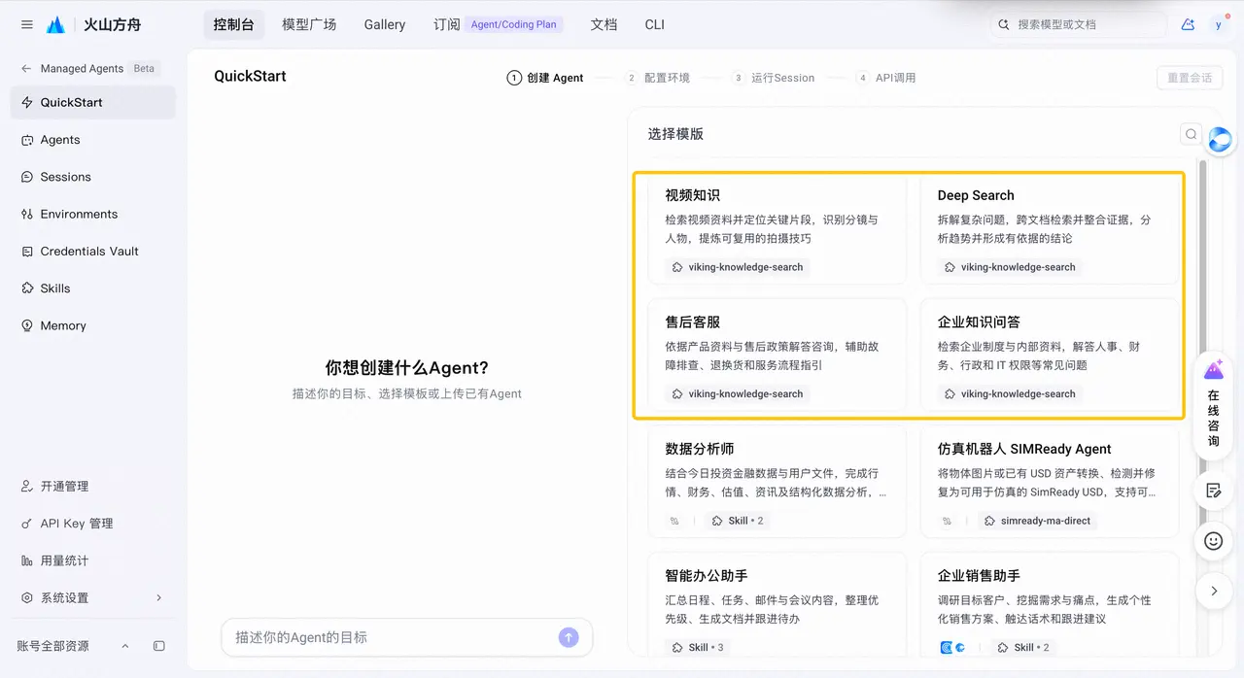Select the Deep Search template card
The image size is (1244, 678).
pos(1050,230)
